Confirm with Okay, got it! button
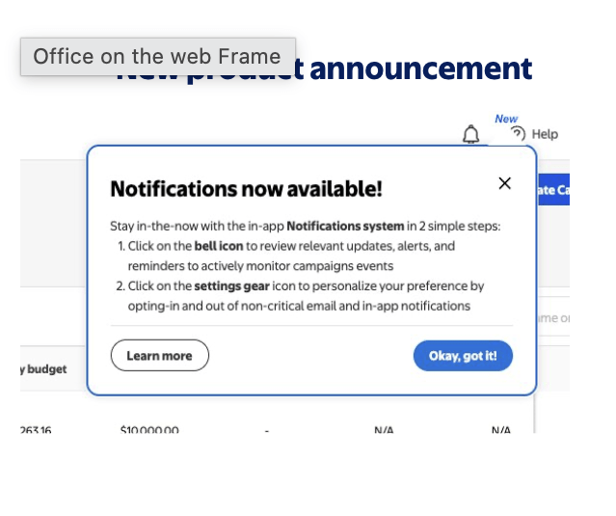This screenshot has width=616, height=516. [463, 356]
